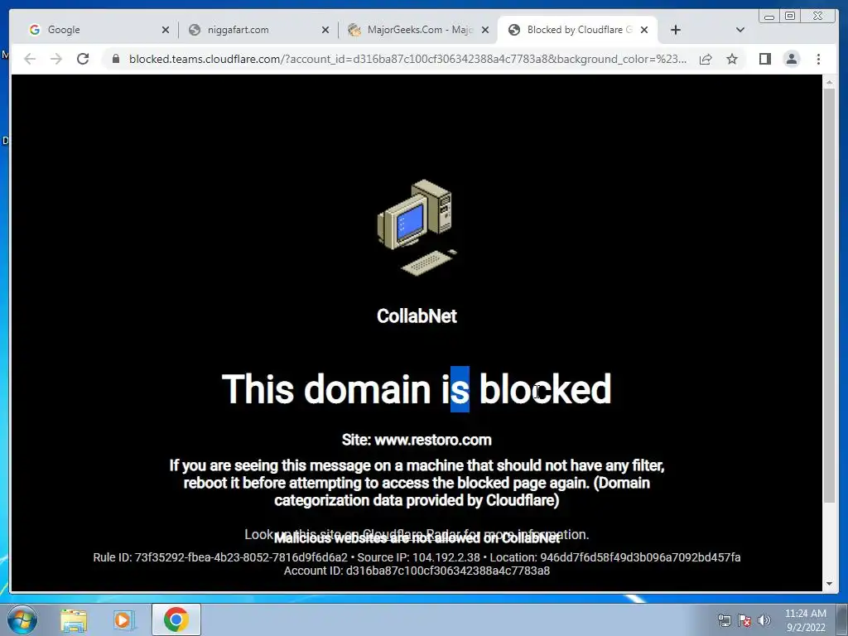This screenshot has height=636, width=848.
Task: Open the volume speaker tray icon
Action: (x=764, y=620)
